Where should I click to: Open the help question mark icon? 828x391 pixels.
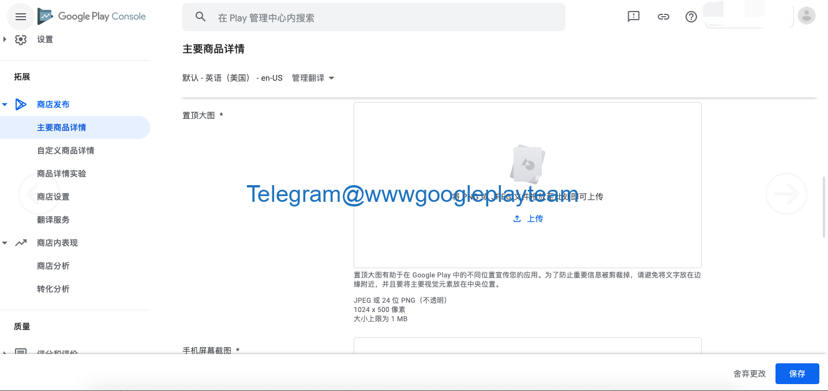coord(691,17)
